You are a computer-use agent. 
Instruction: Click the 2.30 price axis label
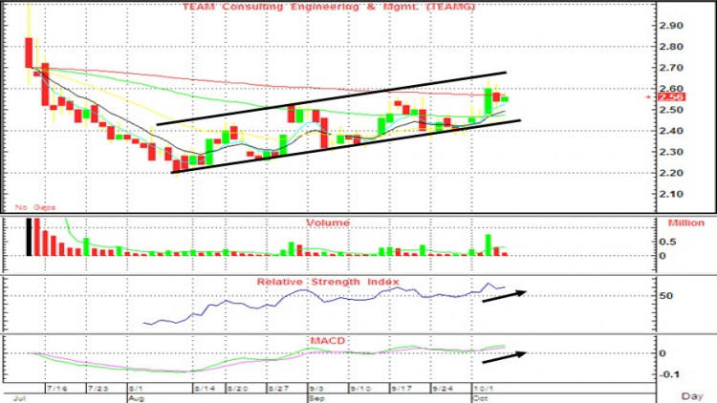(671, 152)
